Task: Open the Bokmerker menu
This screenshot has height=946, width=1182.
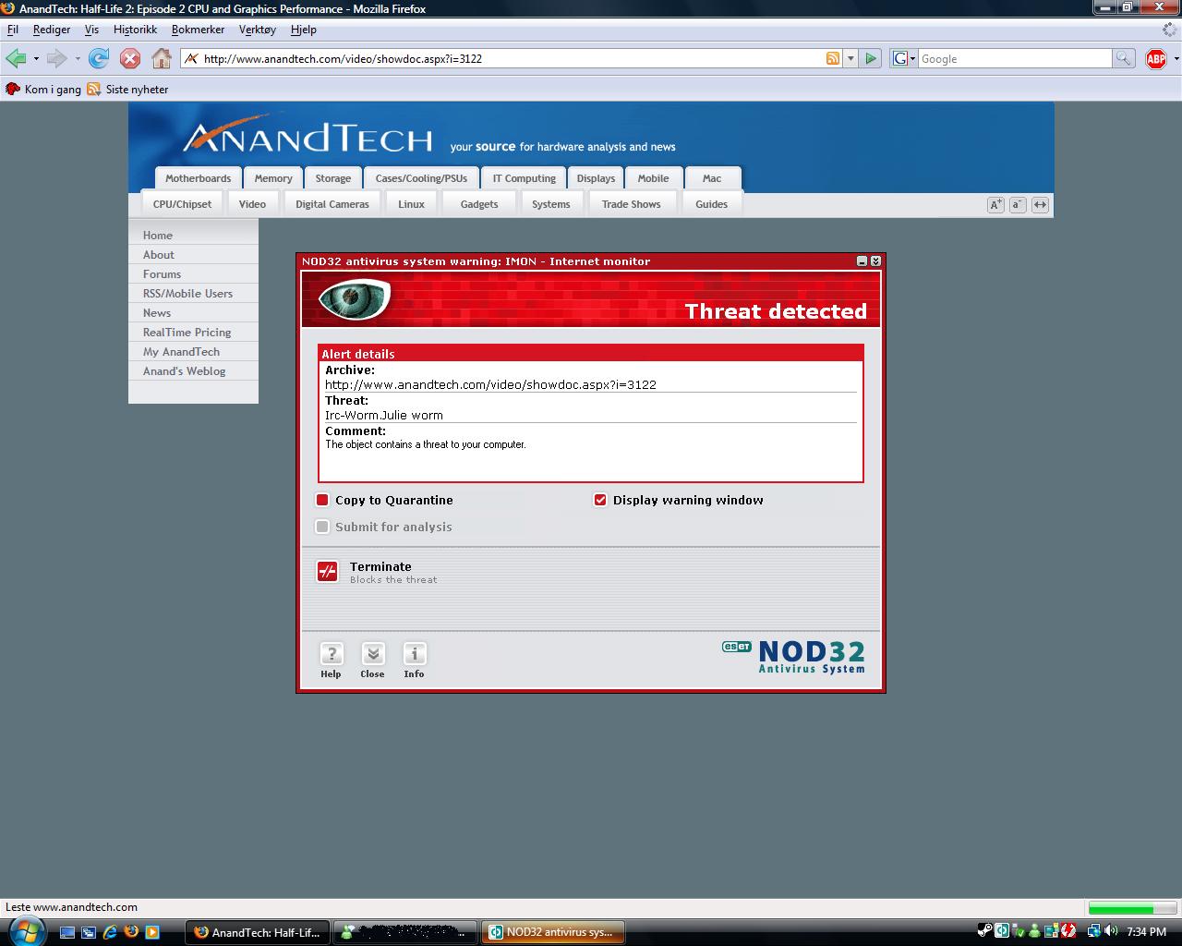Action: [198, 30]
